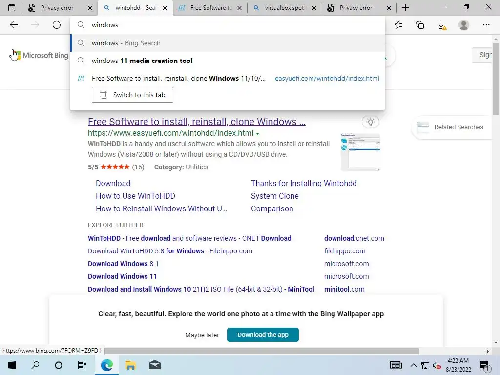The width and height of the screenshot is (500, 375).
Task: Close the Free Software tab
Action: tap(239, 8)
